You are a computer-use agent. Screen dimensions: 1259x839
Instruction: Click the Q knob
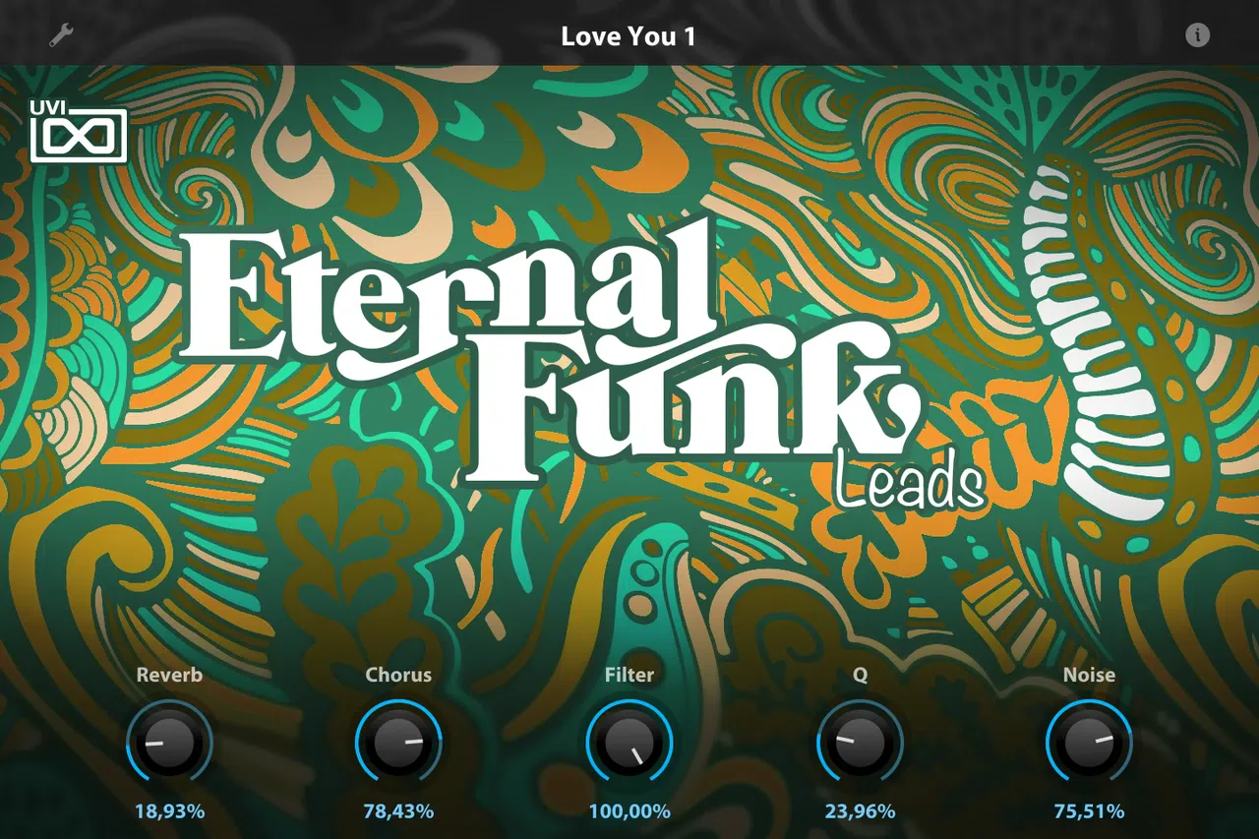point(861,744)
